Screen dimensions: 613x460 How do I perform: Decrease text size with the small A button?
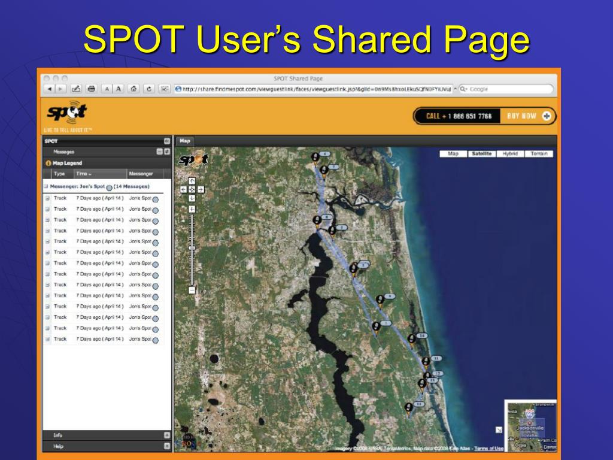click(x=107, y=89)
